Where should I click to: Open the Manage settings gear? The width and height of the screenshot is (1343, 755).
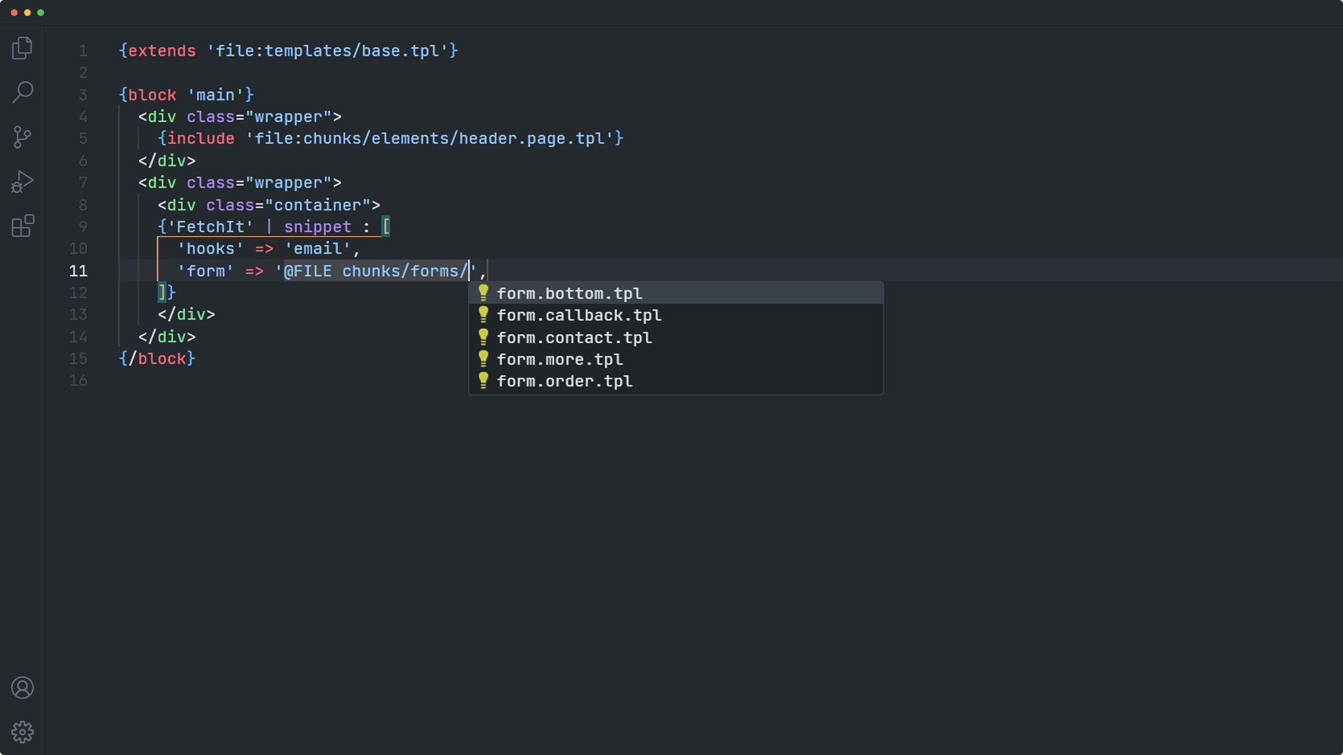click(x=22, y=732)
